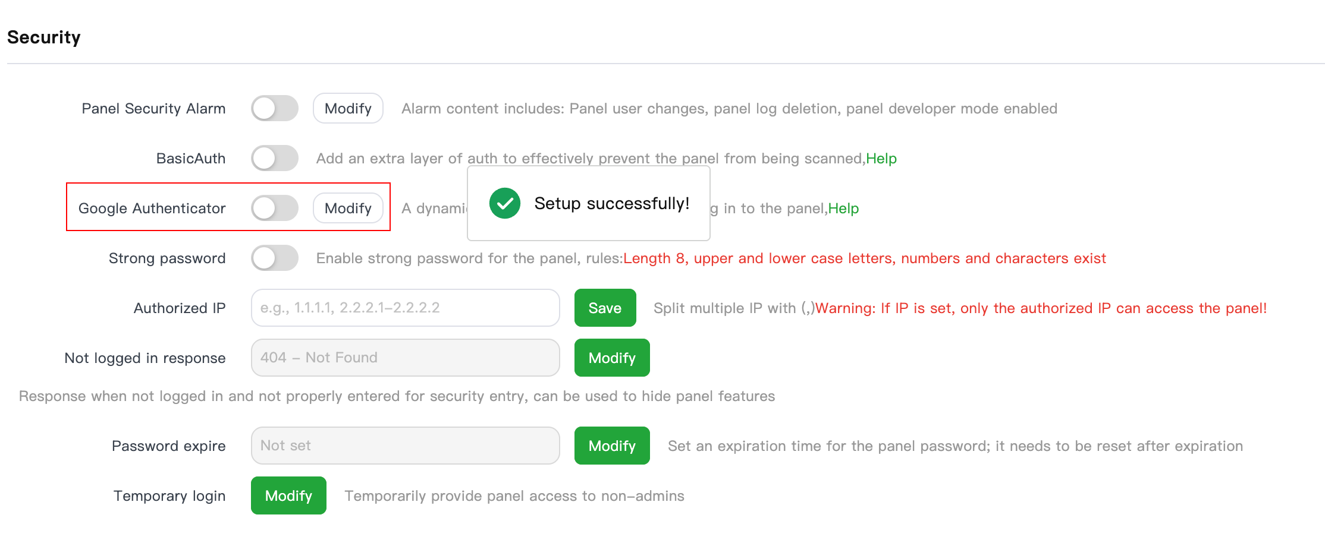This screenshot has width=1325, height=543.
Task: Click the Not logged in response field
Action: coord(405,358)
